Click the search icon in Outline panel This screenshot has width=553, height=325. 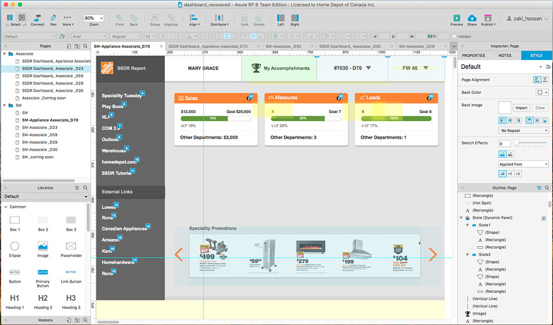pos(547,188)
